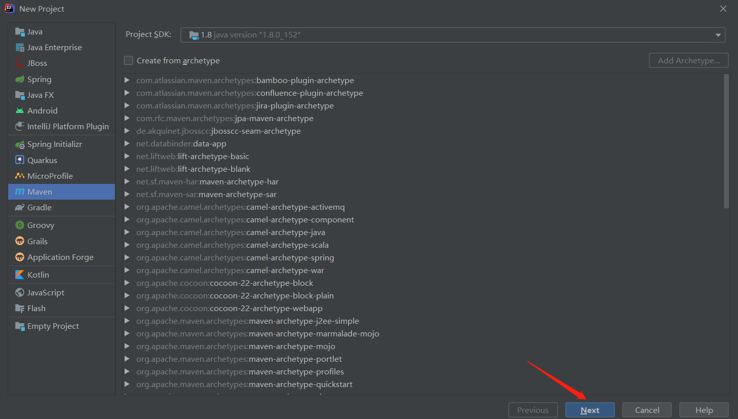Select camel-archetype-component row
This screenshot has height=419, width=738.
coord(423,219)
